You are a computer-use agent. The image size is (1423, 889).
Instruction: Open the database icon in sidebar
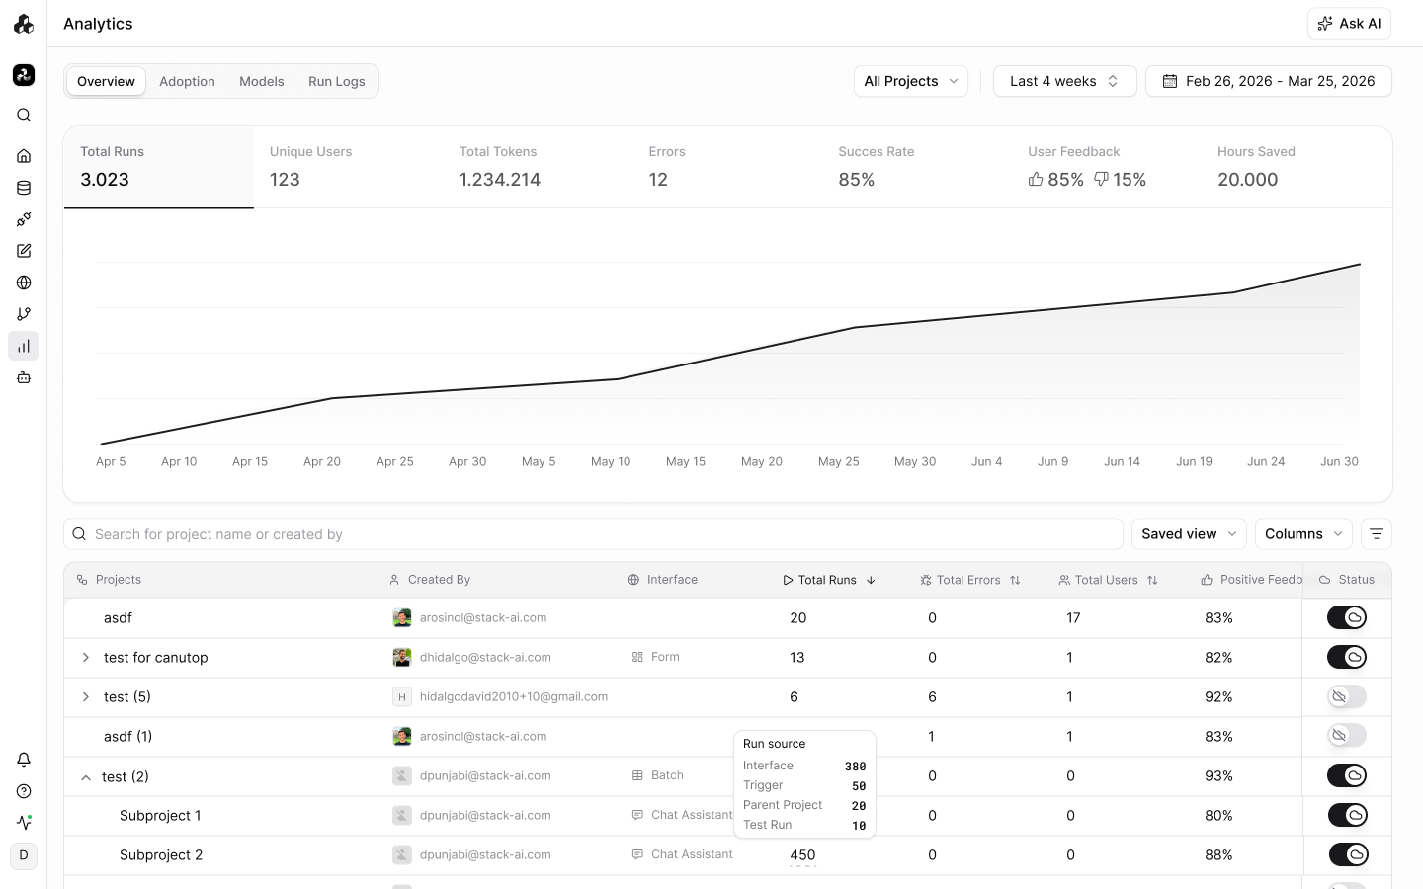[x=24, y=188]
